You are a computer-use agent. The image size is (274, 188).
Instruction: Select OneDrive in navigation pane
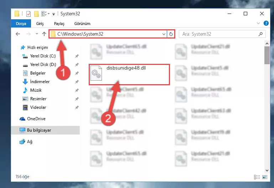33,119
